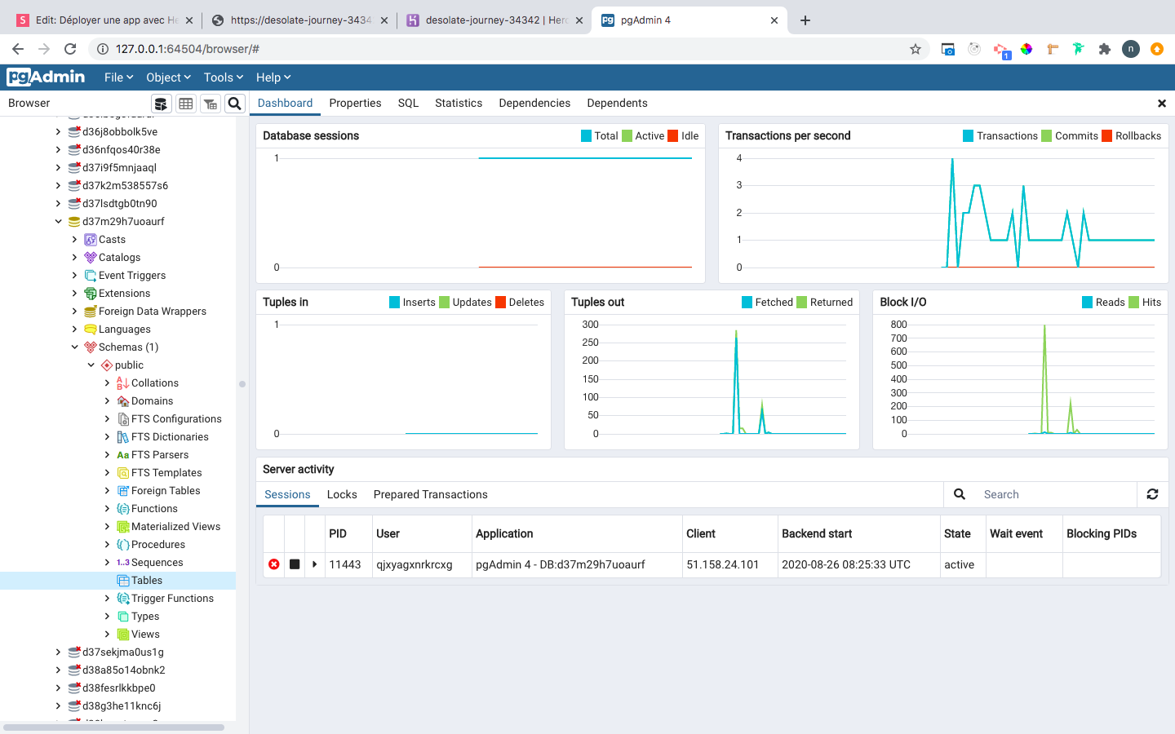Click the Extensions node icon

(x=91, y=294)
